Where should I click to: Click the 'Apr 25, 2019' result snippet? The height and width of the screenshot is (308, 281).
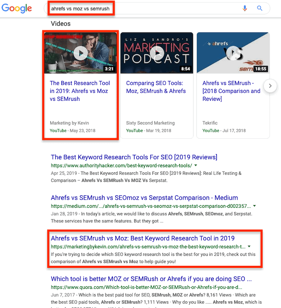pos(146,177)
